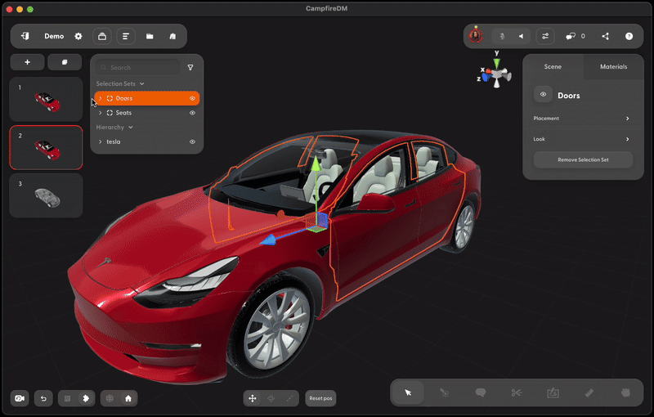The image size is (654, 417).
Task: Add a new scene with plus button
Action: click(x=28, y=62)
